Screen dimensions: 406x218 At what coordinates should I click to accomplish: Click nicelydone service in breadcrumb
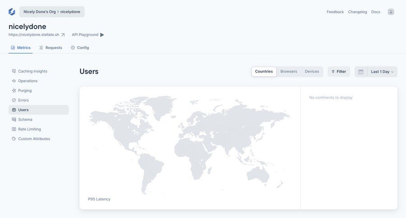[70, 12]
